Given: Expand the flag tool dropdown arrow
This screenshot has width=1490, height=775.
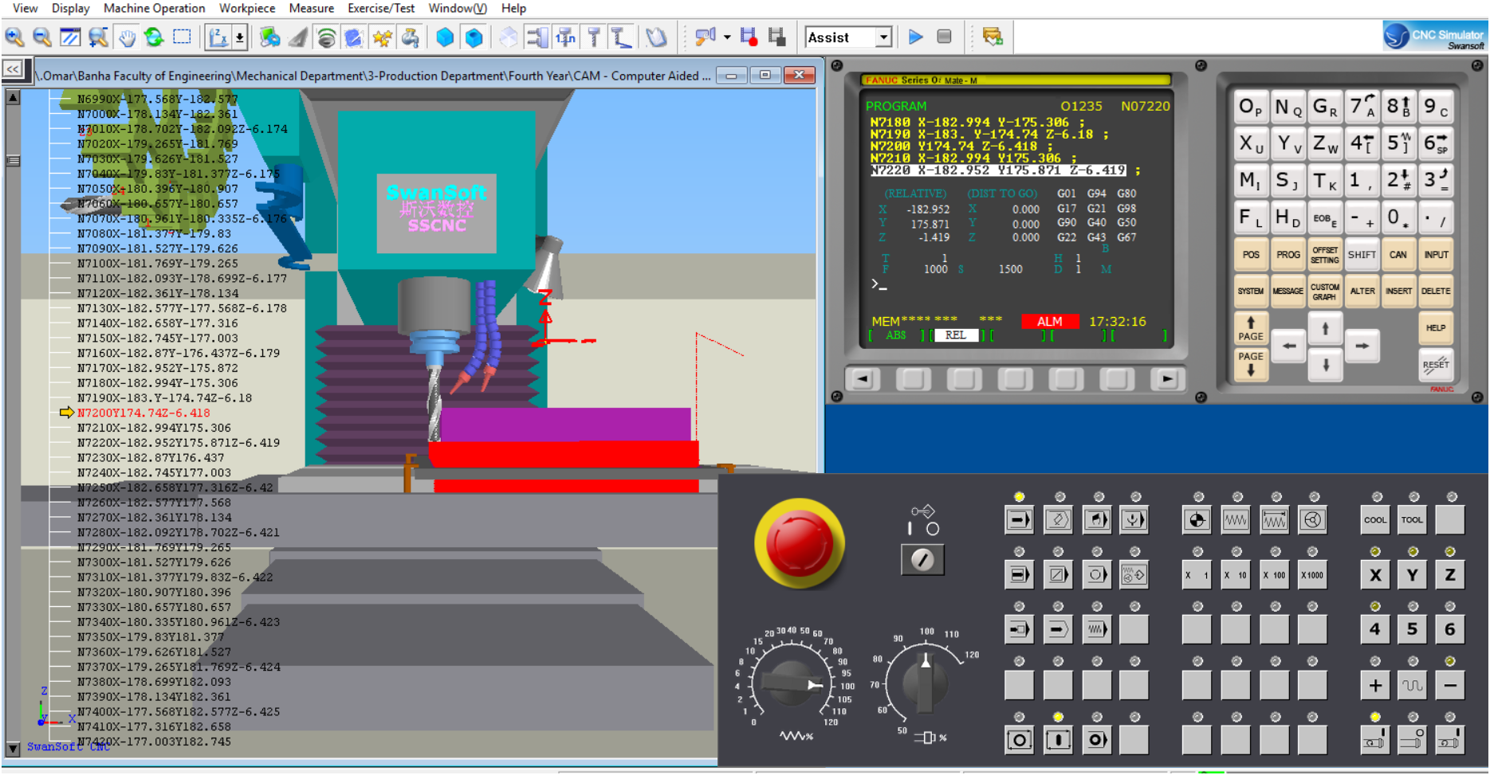Looking at the screenshot, I should tap(727, 37).
